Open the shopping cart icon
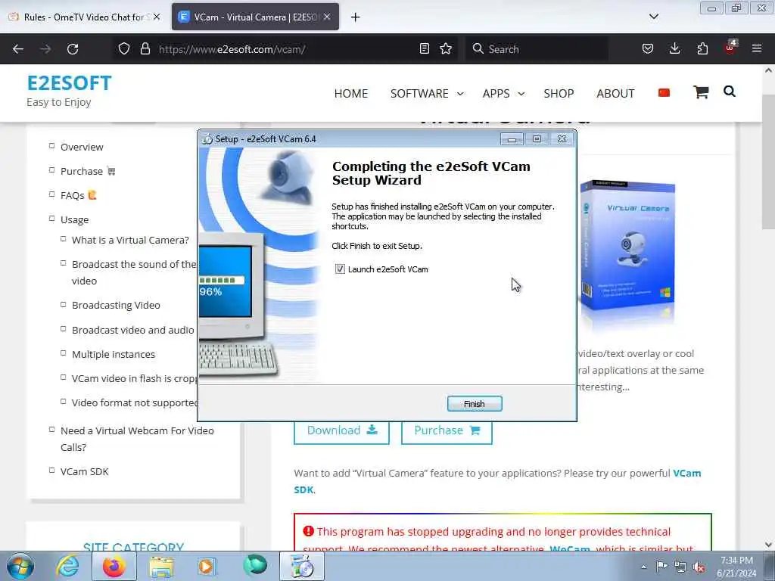Viewport: 775px width, 581px height. click(x=701, y=92)
